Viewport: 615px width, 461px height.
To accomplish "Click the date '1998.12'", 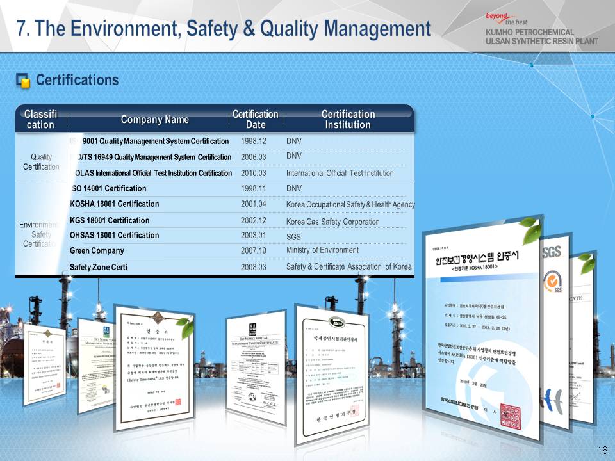I will click(x=254, y=141).
